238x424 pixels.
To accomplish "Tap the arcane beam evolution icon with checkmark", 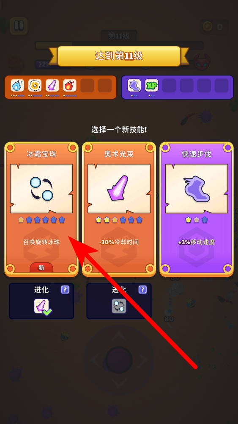I will 42,307.
